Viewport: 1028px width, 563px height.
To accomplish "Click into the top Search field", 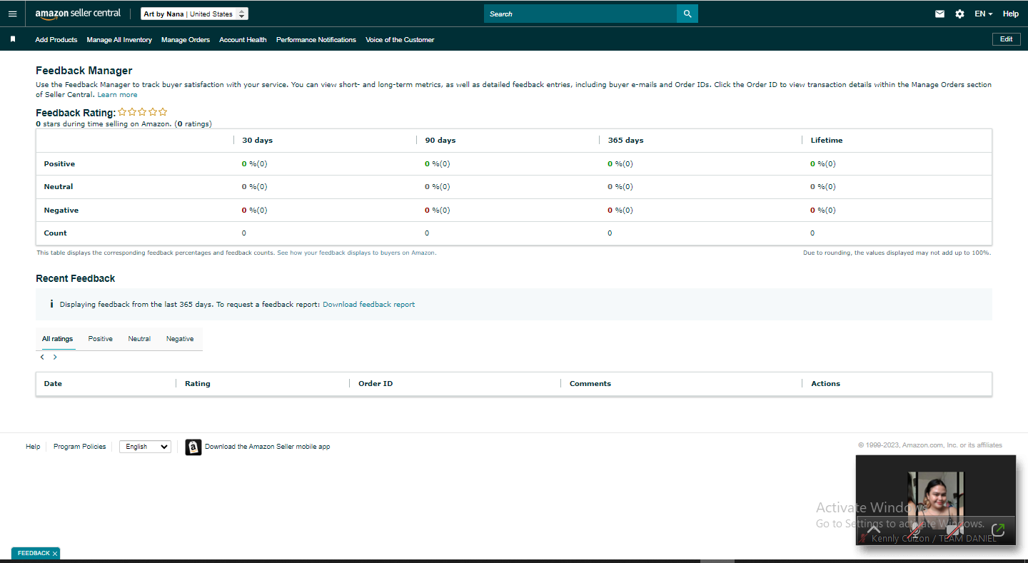I will coord(580,14).
